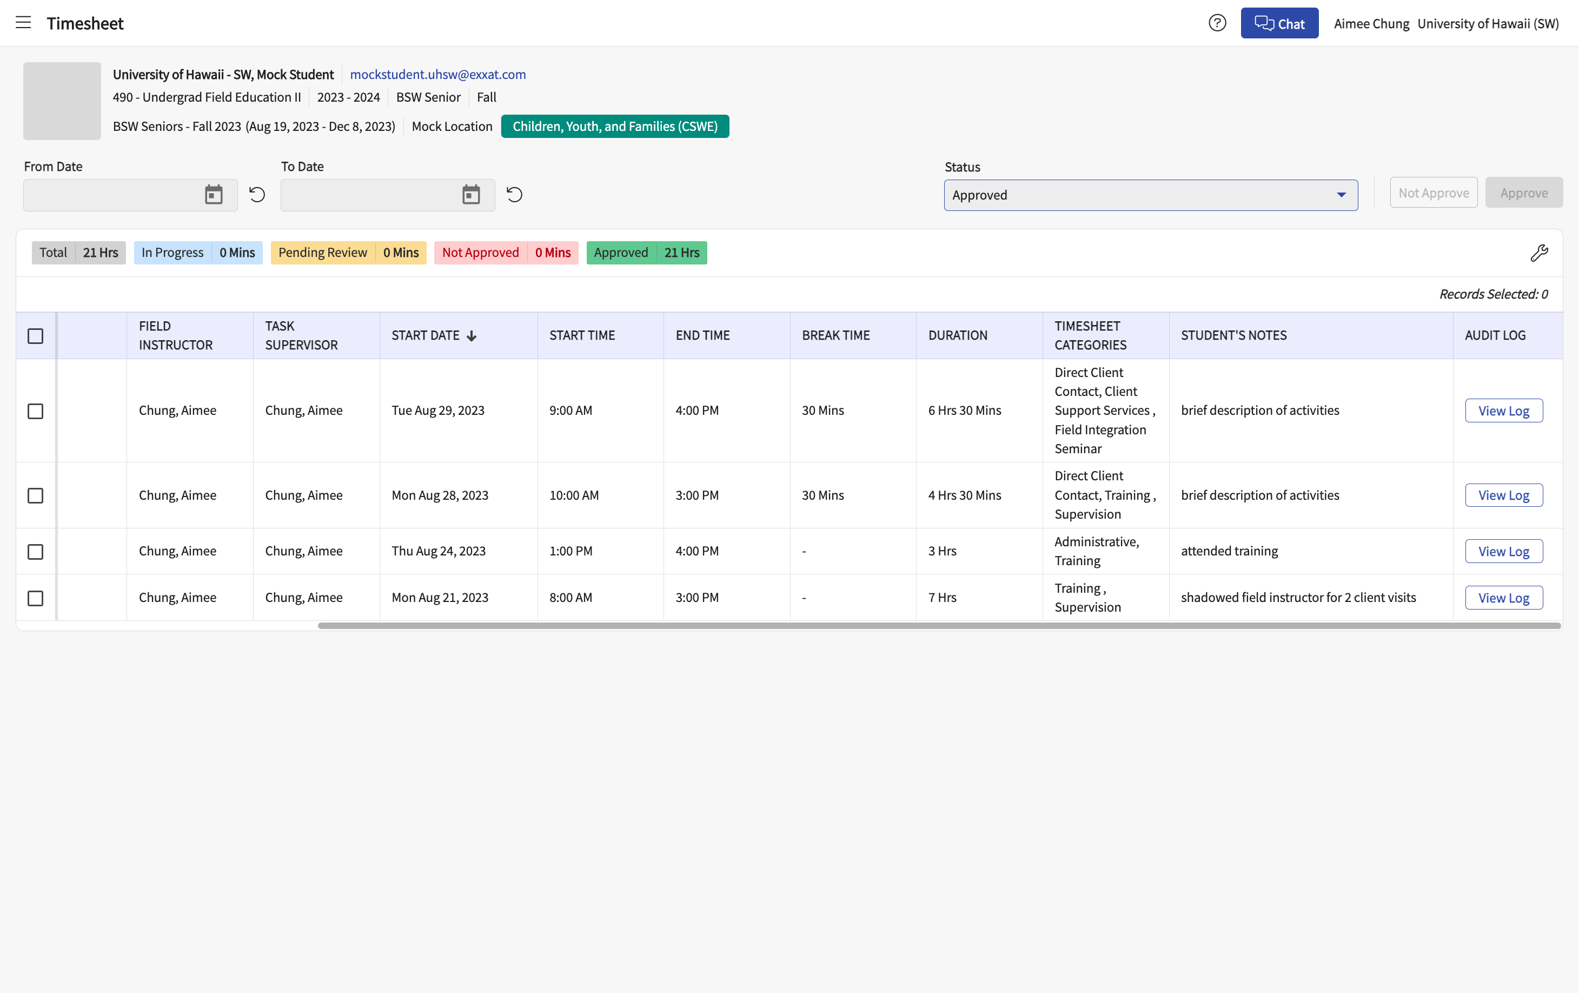The height and width of the screenshot is (993, 1579).
Task: Open table settings wrench icon
Action: (x=1539, y=253)
